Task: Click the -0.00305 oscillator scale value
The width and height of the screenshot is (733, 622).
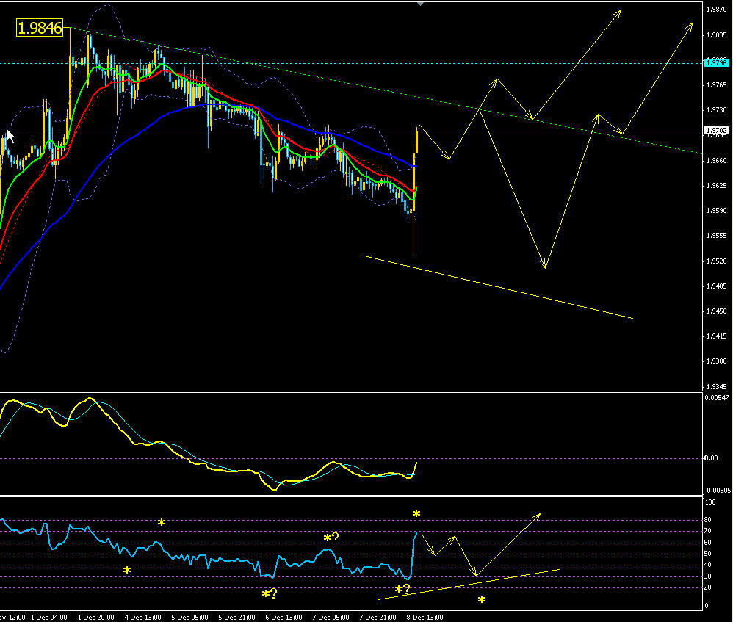Action: [x=717, y=491]
